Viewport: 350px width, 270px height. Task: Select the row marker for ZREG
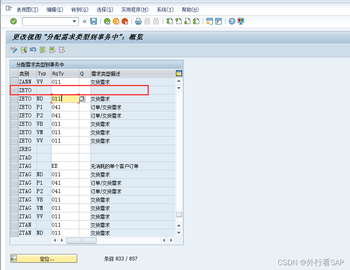click(x=14, y=149)
